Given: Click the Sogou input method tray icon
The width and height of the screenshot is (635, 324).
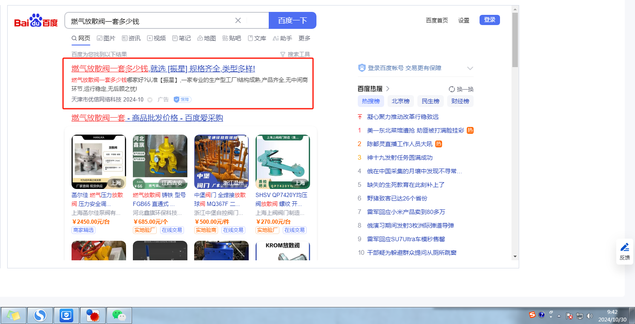Looking at the screenshot, I should point(532,315).
